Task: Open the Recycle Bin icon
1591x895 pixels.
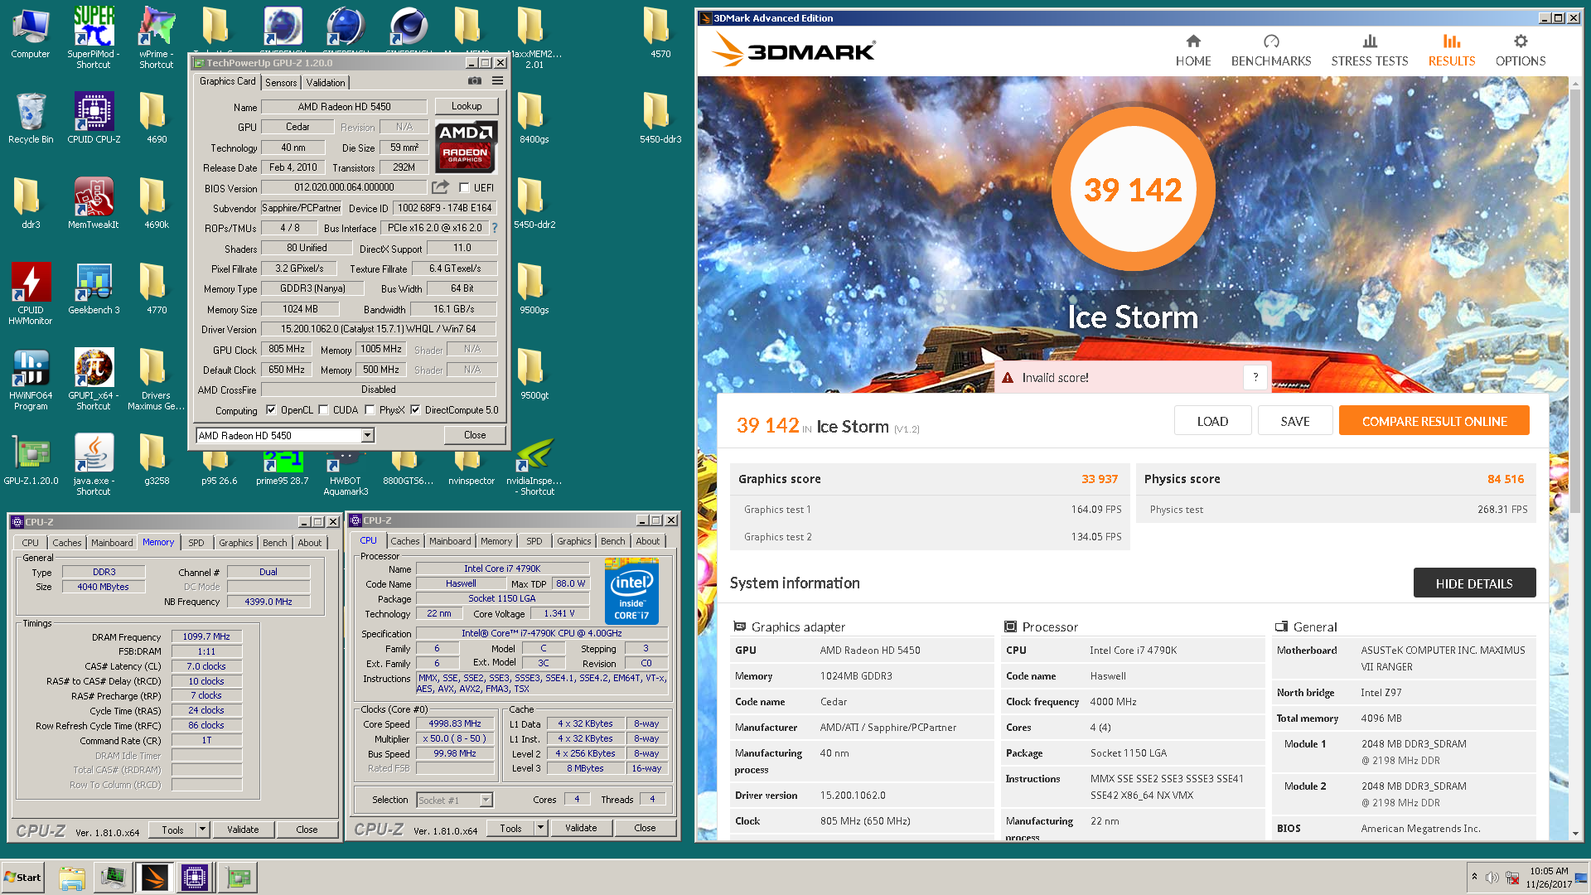Action: tap(31, 119)
